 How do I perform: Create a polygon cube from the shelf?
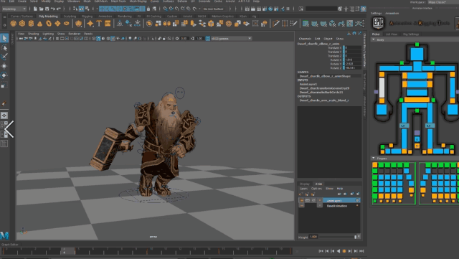(x=22, y=24)
